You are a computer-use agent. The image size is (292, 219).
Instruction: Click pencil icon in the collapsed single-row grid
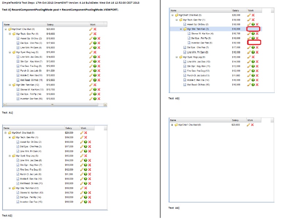[x=249, y=125]
